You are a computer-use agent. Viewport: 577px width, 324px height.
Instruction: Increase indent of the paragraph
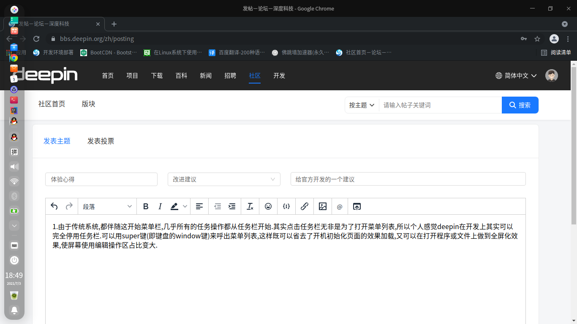[232, 206]
